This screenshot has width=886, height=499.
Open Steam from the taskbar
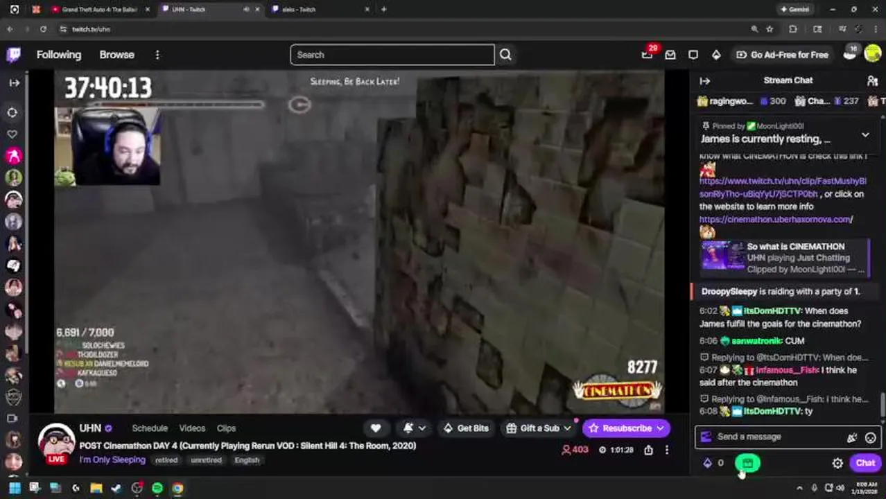point(116,488)
